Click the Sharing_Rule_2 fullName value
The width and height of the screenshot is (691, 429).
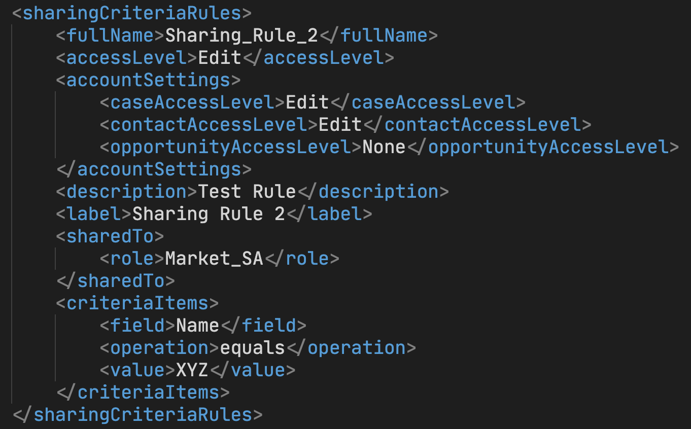(x=241, y=35)
